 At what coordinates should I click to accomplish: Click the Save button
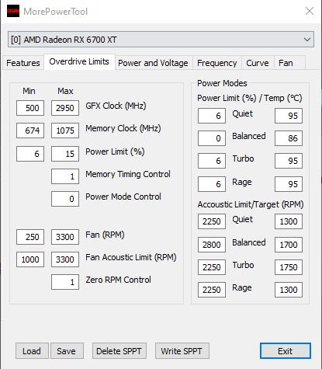(x=67, y=351)
